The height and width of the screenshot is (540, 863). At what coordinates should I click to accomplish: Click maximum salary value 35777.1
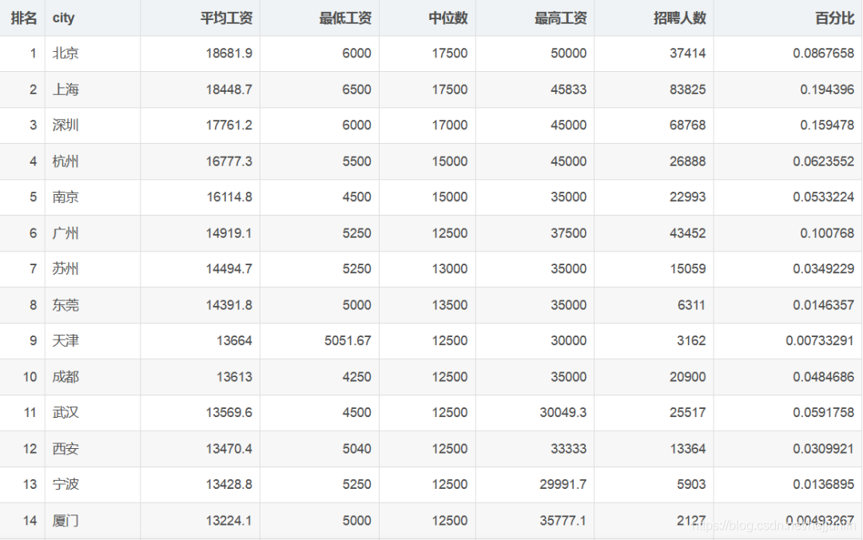coord(563,521)
